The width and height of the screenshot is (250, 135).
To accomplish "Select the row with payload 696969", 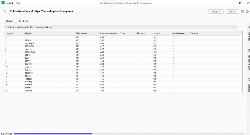I will [122, 88].
